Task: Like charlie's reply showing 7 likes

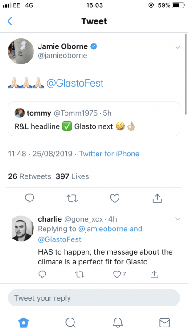Action: point(119,274)
